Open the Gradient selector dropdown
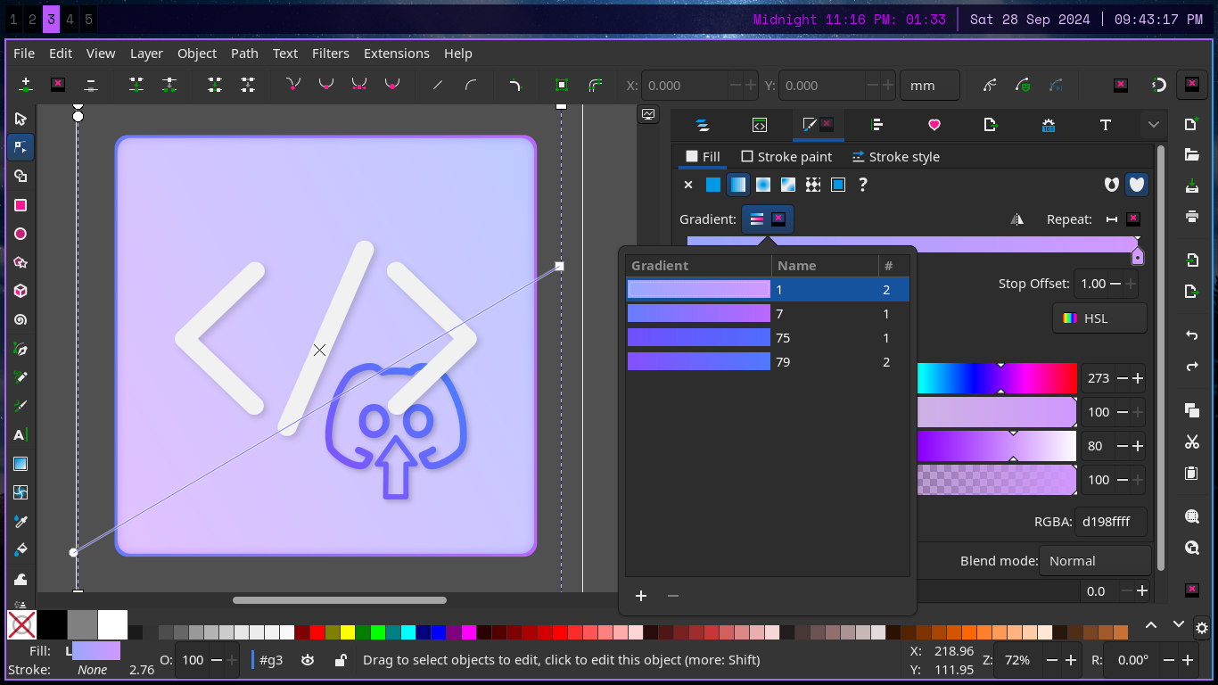This screenshot has width=1218, height=685. coord(767,219)
